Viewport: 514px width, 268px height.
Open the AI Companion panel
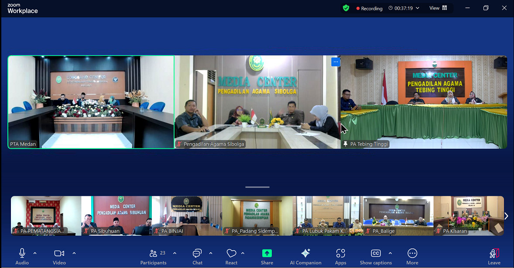click(x=305, y=256)
